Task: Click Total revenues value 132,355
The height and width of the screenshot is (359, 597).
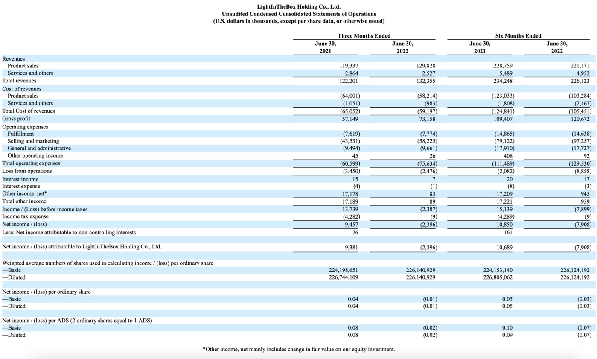Action: pyautogui.click(x=426, y=81)
